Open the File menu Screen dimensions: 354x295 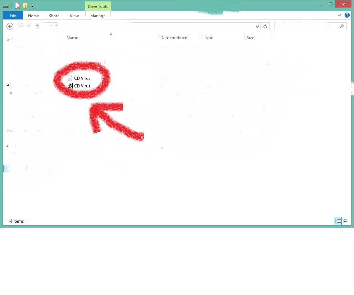click(13, 15)
